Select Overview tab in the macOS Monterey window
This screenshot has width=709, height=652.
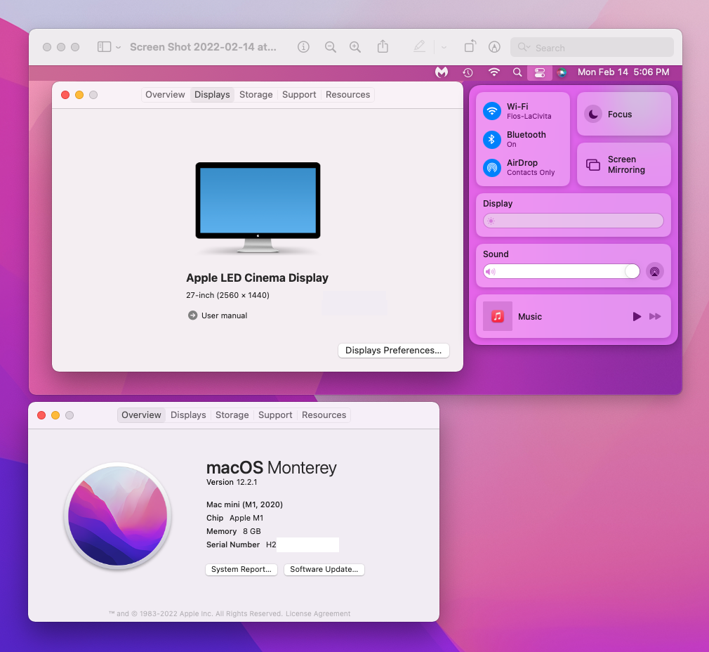(141, 415)
